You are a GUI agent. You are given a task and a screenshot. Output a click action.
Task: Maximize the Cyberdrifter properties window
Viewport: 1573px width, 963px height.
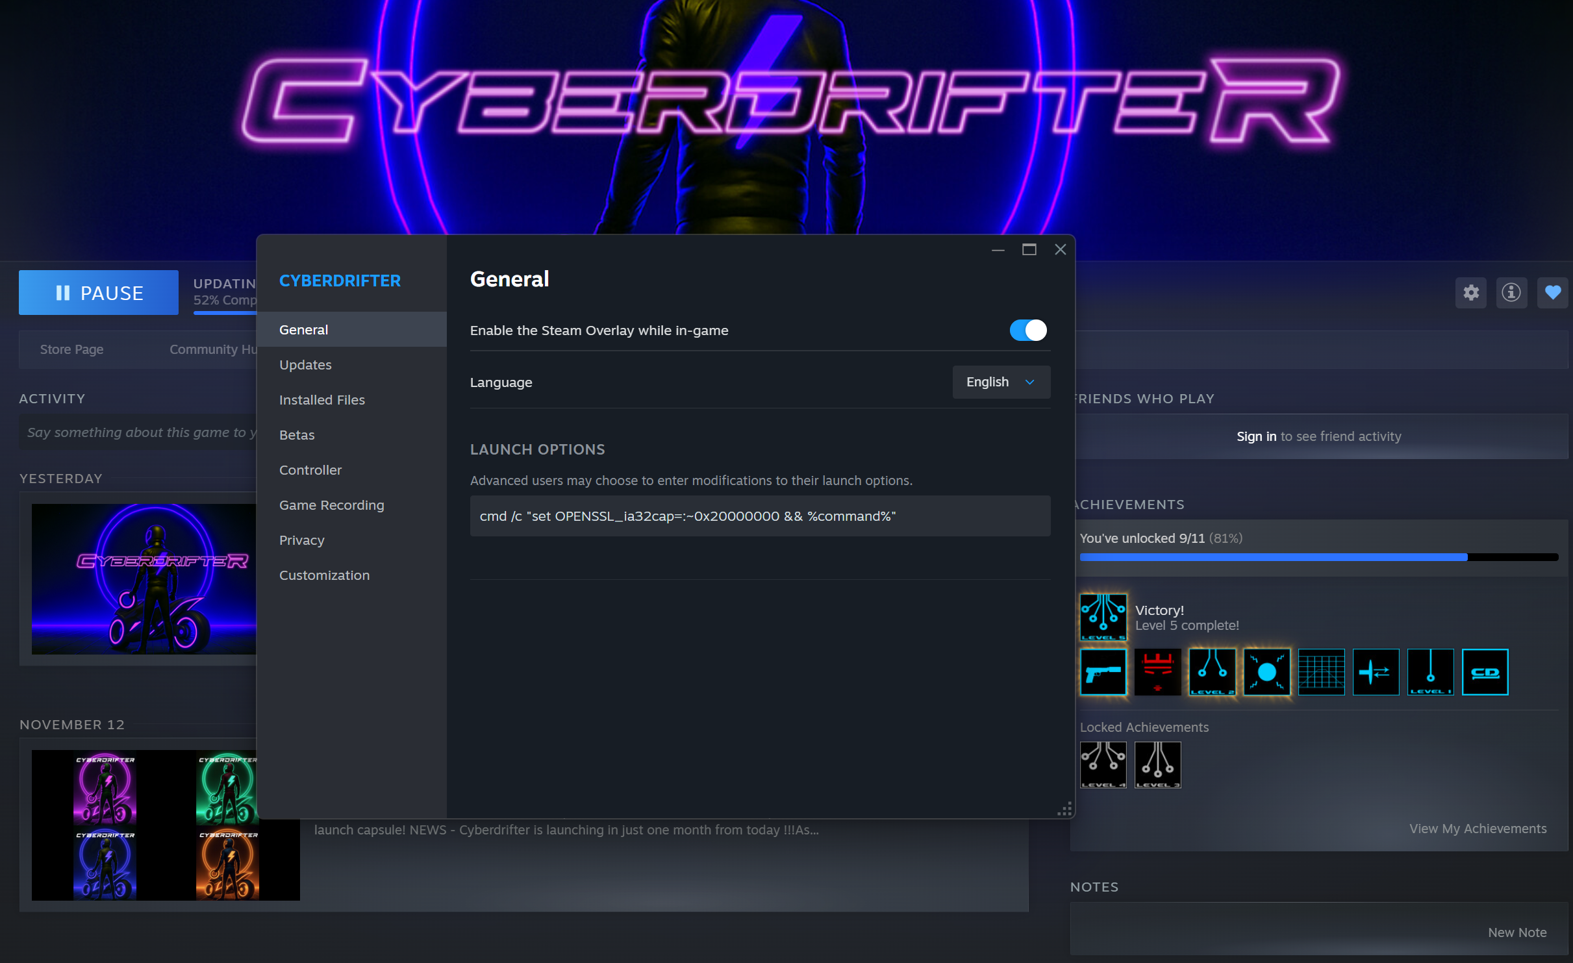[x=1029, y=250]
